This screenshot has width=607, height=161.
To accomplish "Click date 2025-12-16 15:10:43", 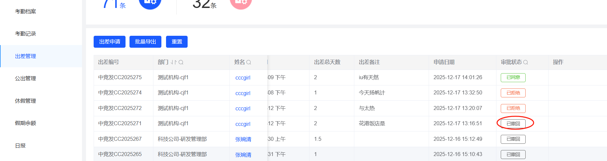I will click(458, 154).
